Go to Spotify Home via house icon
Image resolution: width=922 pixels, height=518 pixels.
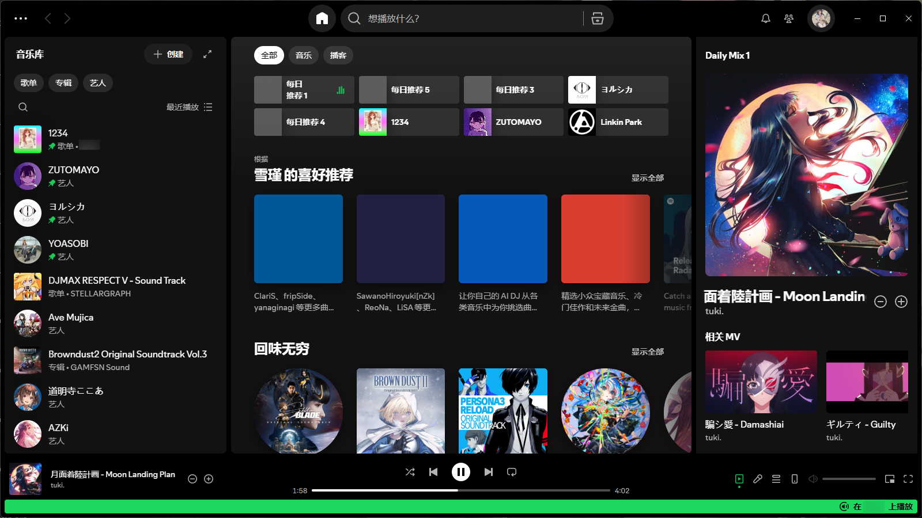pyautogui.click(x=322, y=18)
